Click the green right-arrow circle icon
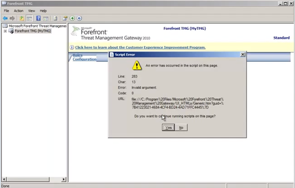 tap(72, 18)
